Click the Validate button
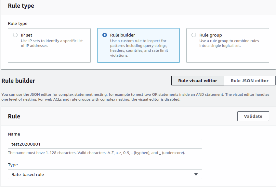 pos(253,116)
